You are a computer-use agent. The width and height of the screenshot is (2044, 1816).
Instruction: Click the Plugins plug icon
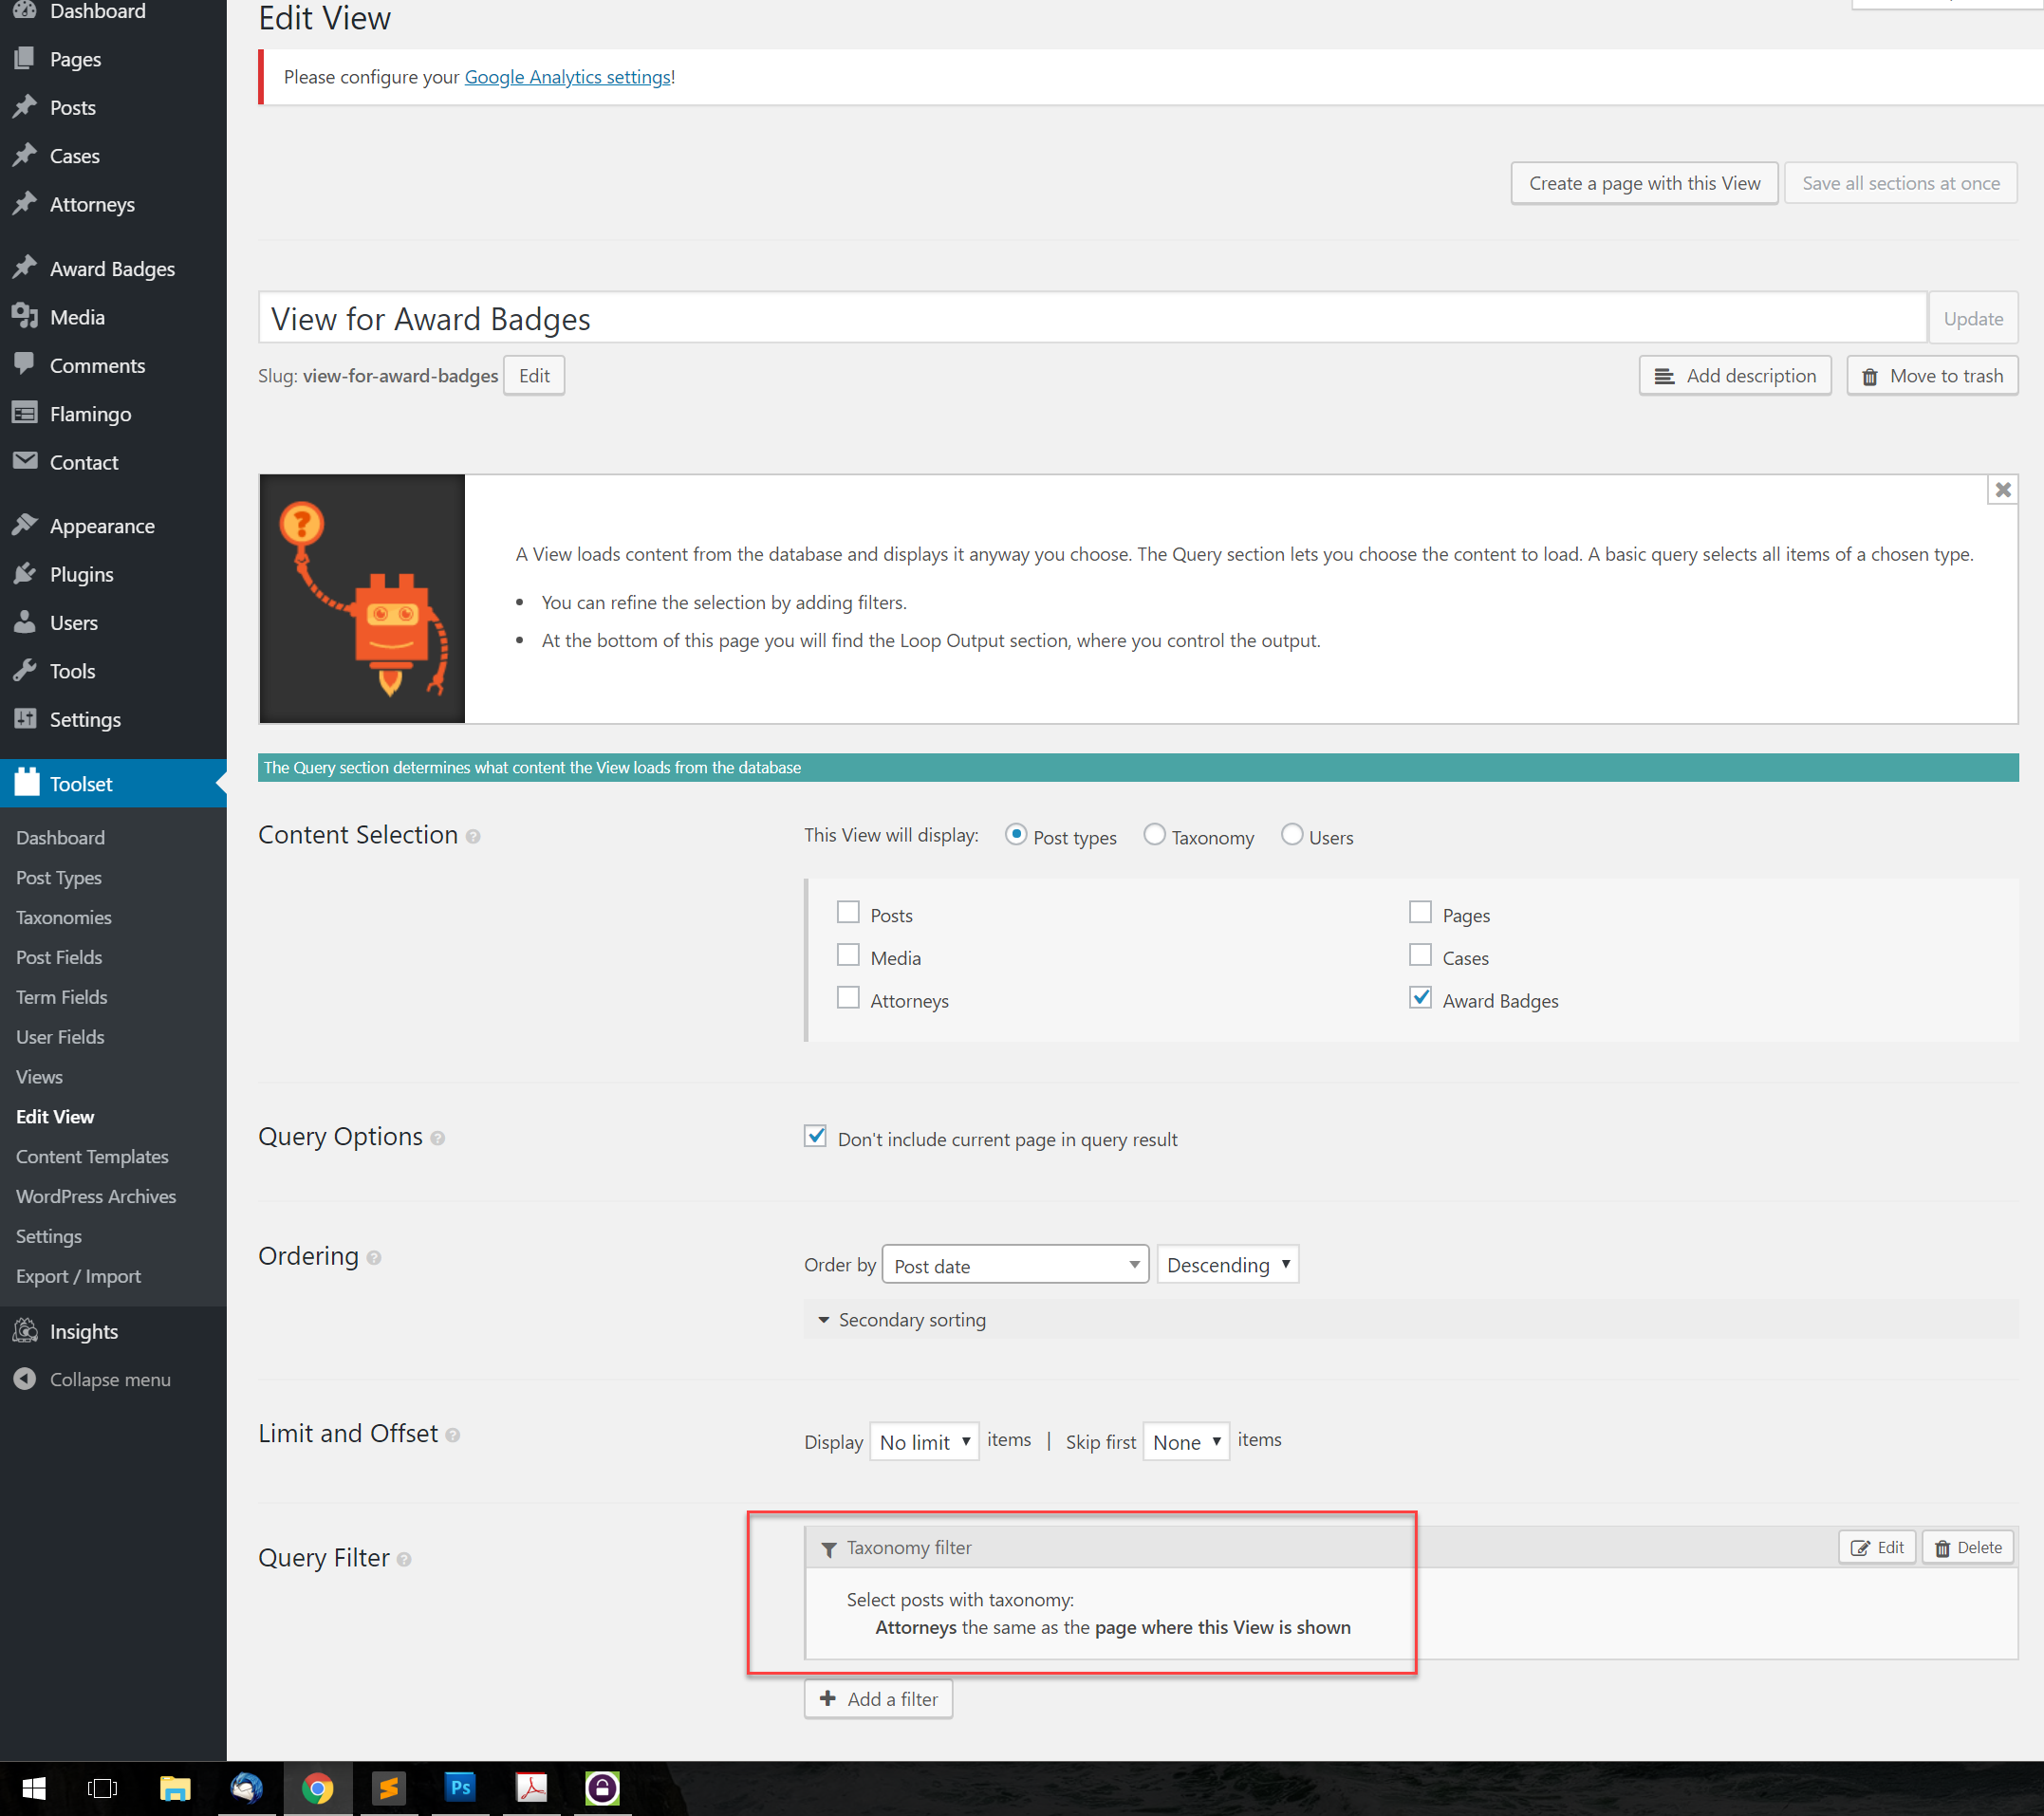point(25,574)
